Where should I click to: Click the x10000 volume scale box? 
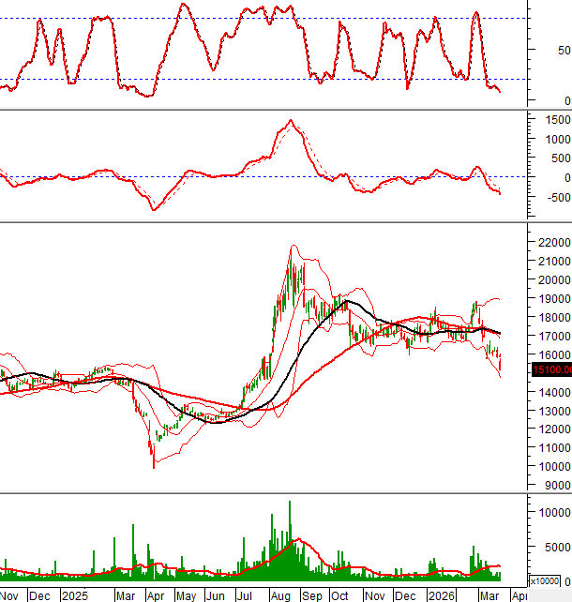pyautogui.click(x=545, y=580)
